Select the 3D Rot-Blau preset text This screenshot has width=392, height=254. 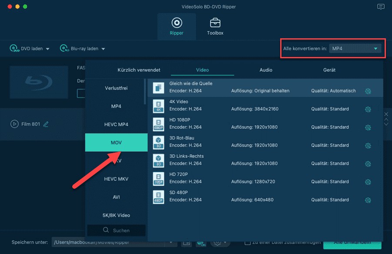181,138
